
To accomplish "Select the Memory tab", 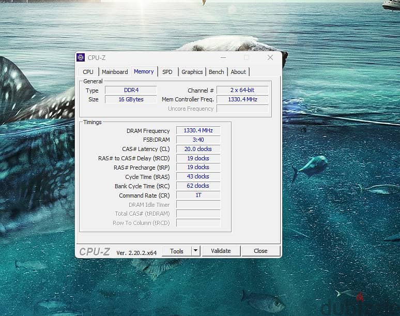I will pos(144,71).
